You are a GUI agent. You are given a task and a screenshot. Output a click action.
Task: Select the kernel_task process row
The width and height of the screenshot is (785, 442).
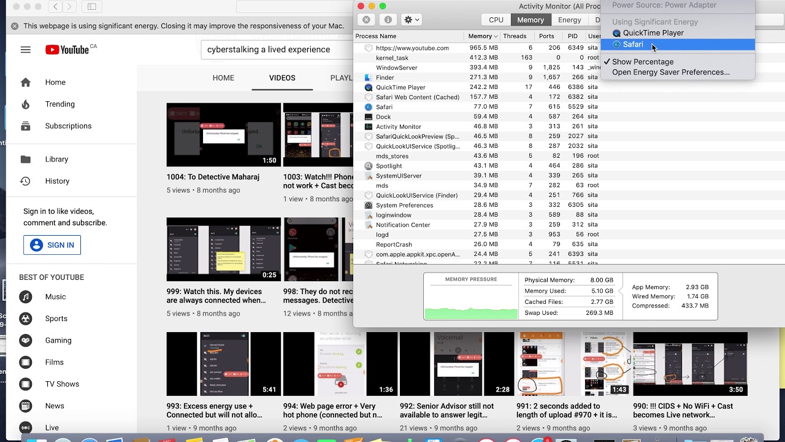coord(477,58)
